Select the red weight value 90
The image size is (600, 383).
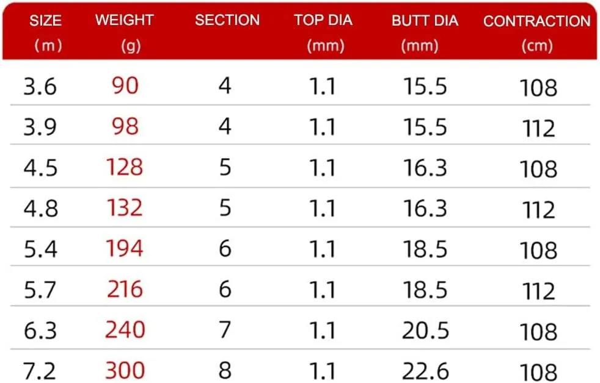point(125,85)
